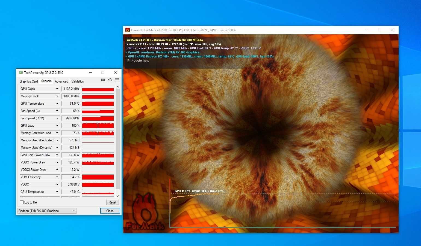
Task: Open the GPU Clock sensor dropdown
Action: pos(57,89)
